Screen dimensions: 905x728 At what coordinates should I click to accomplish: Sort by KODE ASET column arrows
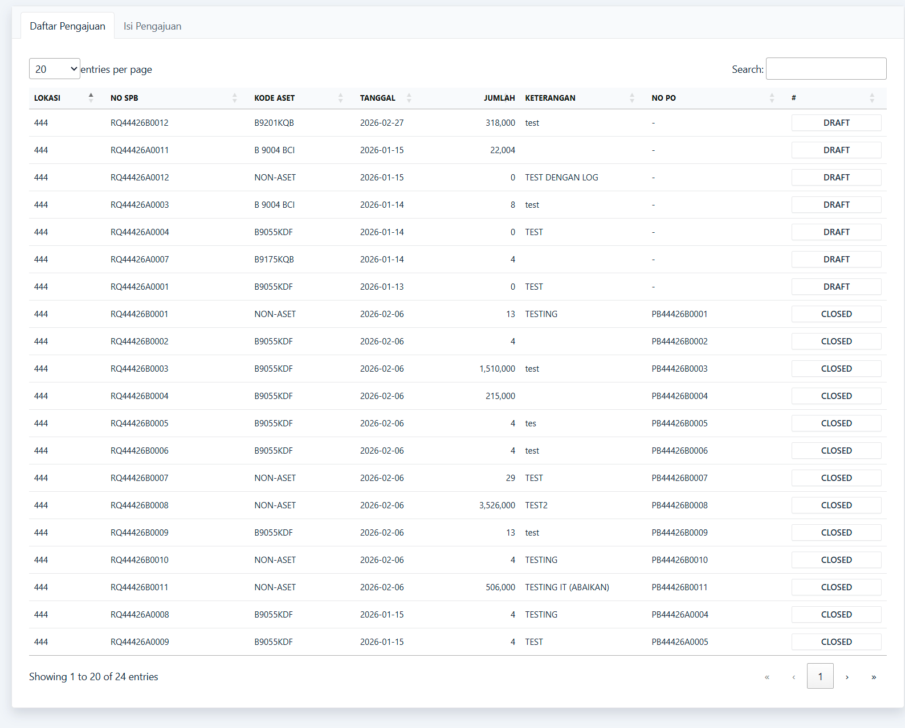[340, 98]
